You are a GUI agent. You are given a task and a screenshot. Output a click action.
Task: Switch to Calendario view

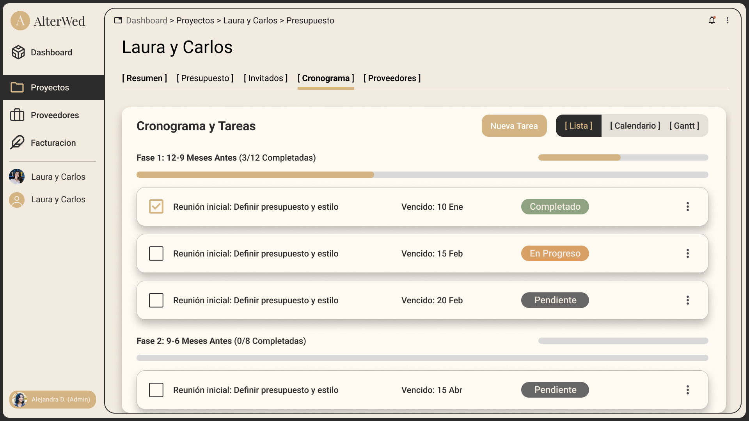pyautogui.click(x=635, y=126)
